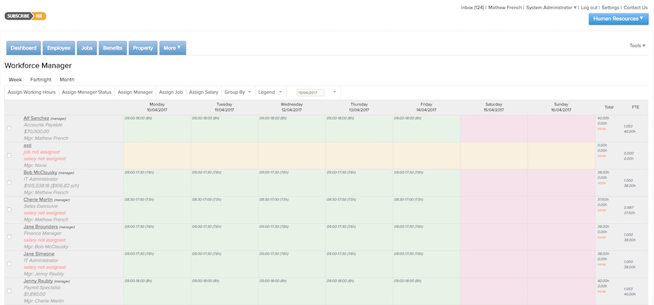The image size is (654, 305).
Task: Click the Assign Salary button
Action: (x=204, y=93)
